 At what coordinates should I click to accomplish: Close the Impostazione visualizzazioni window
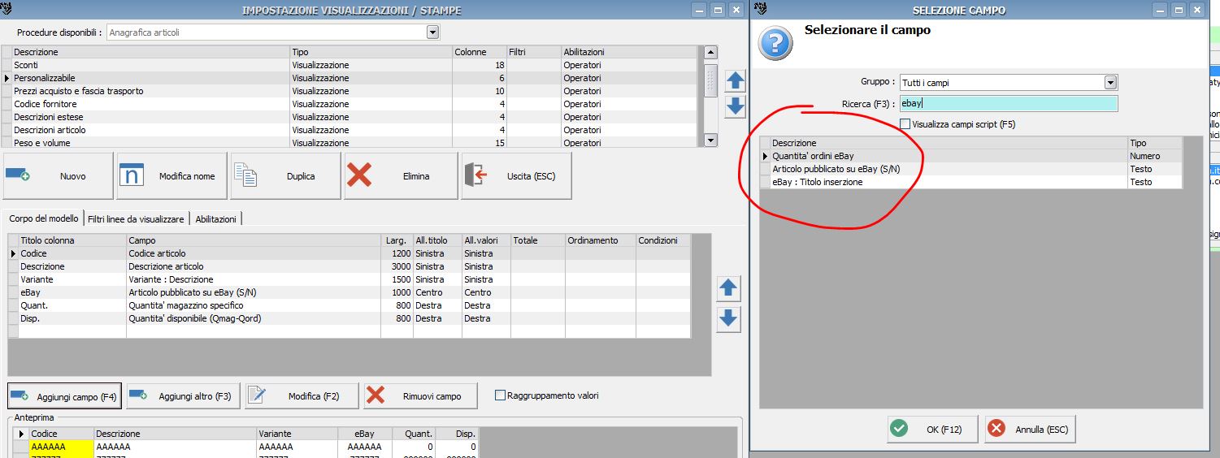[736, 10]
